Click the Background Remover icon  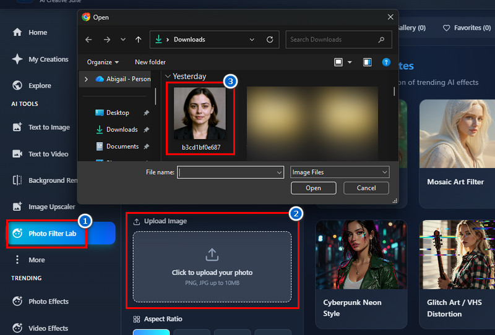(17, 180)
